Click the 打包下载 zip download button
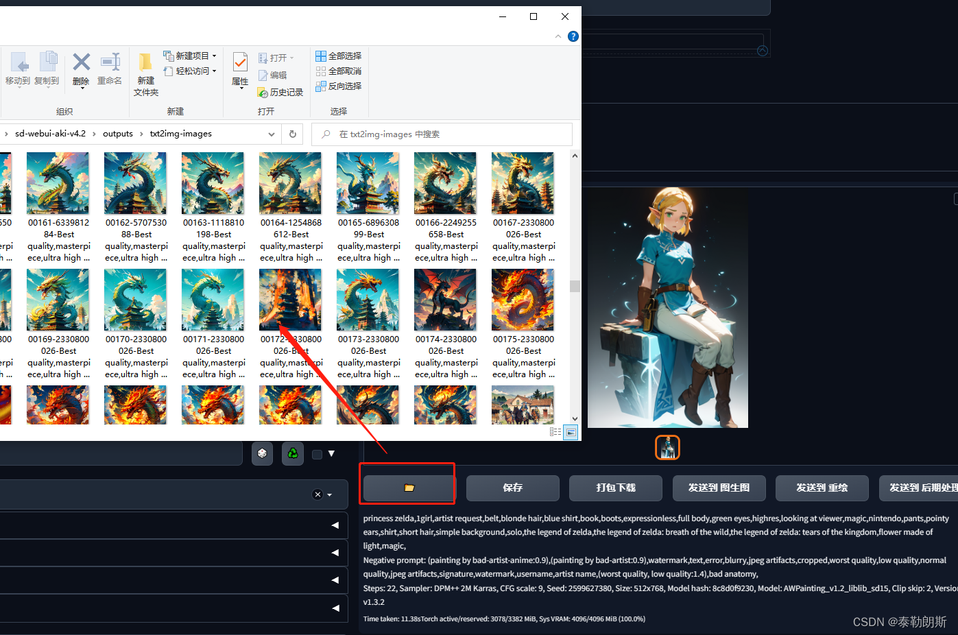The image size is (958, 635). (616, 488)
